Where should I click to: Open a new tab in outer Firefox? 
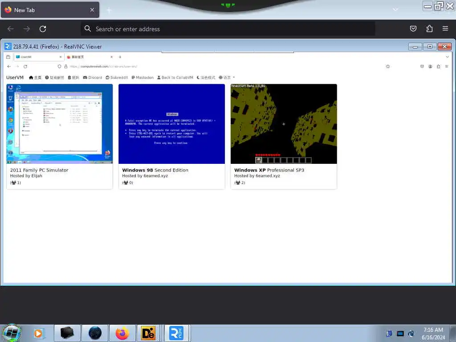pyautogui.click(x=109, y=10)
